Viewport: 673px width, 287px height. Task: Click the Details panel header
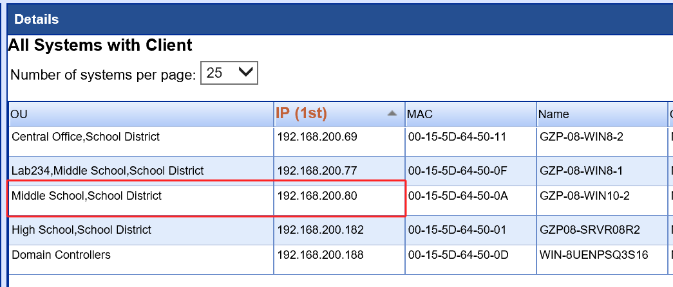tap(36, 19)
